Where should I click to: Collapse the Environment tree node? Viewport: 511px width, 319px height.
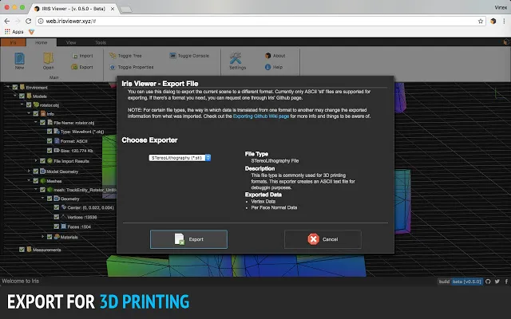pyautogui.click(x=8, y=87)
